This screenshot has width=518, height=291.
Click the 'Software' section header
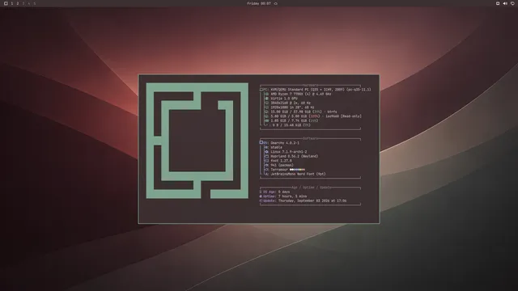310,138
